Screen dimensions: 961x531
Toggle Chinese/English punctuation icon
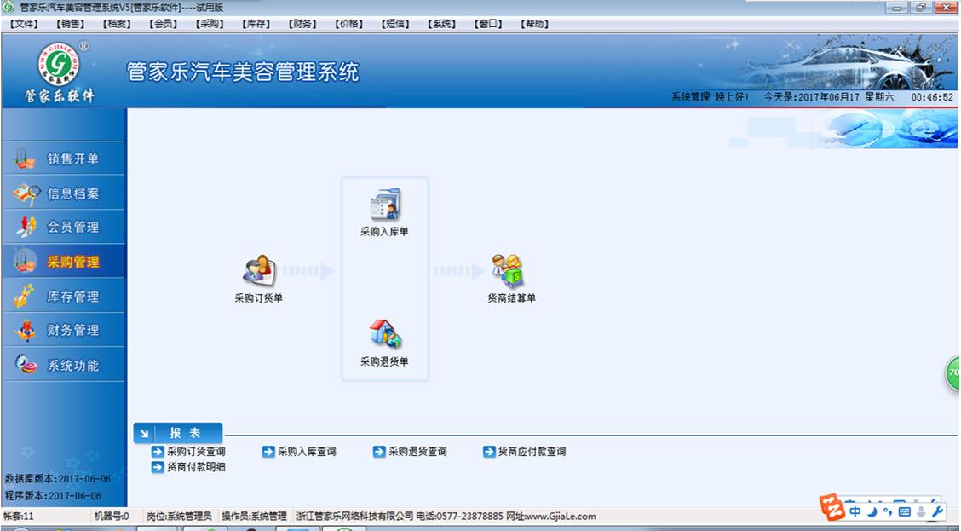point(888,511)
